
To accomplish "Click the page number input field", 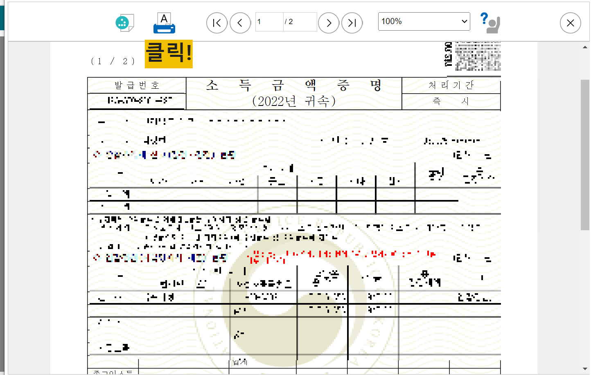I will pos(269,22).
